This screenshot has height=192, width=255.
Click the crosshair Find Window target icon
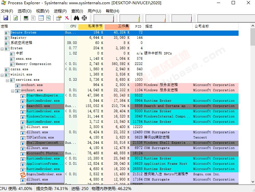tap(84, 18)
